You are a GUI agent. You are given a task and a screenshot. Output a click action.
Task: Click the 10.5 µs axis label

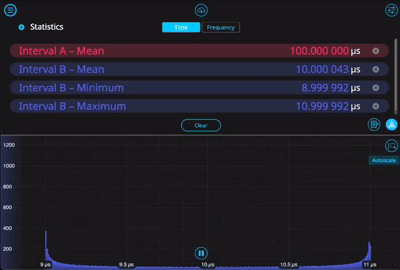pyautogui.click(x=289, y=265)
